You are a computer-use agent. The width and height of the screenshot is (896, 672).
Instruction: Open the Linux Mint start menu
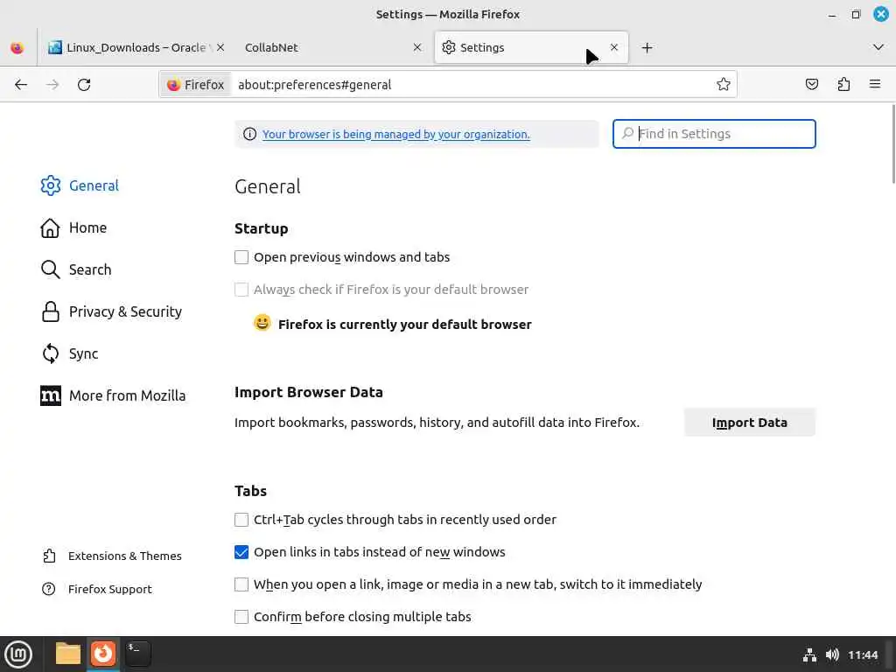click(x=18, y=654)
